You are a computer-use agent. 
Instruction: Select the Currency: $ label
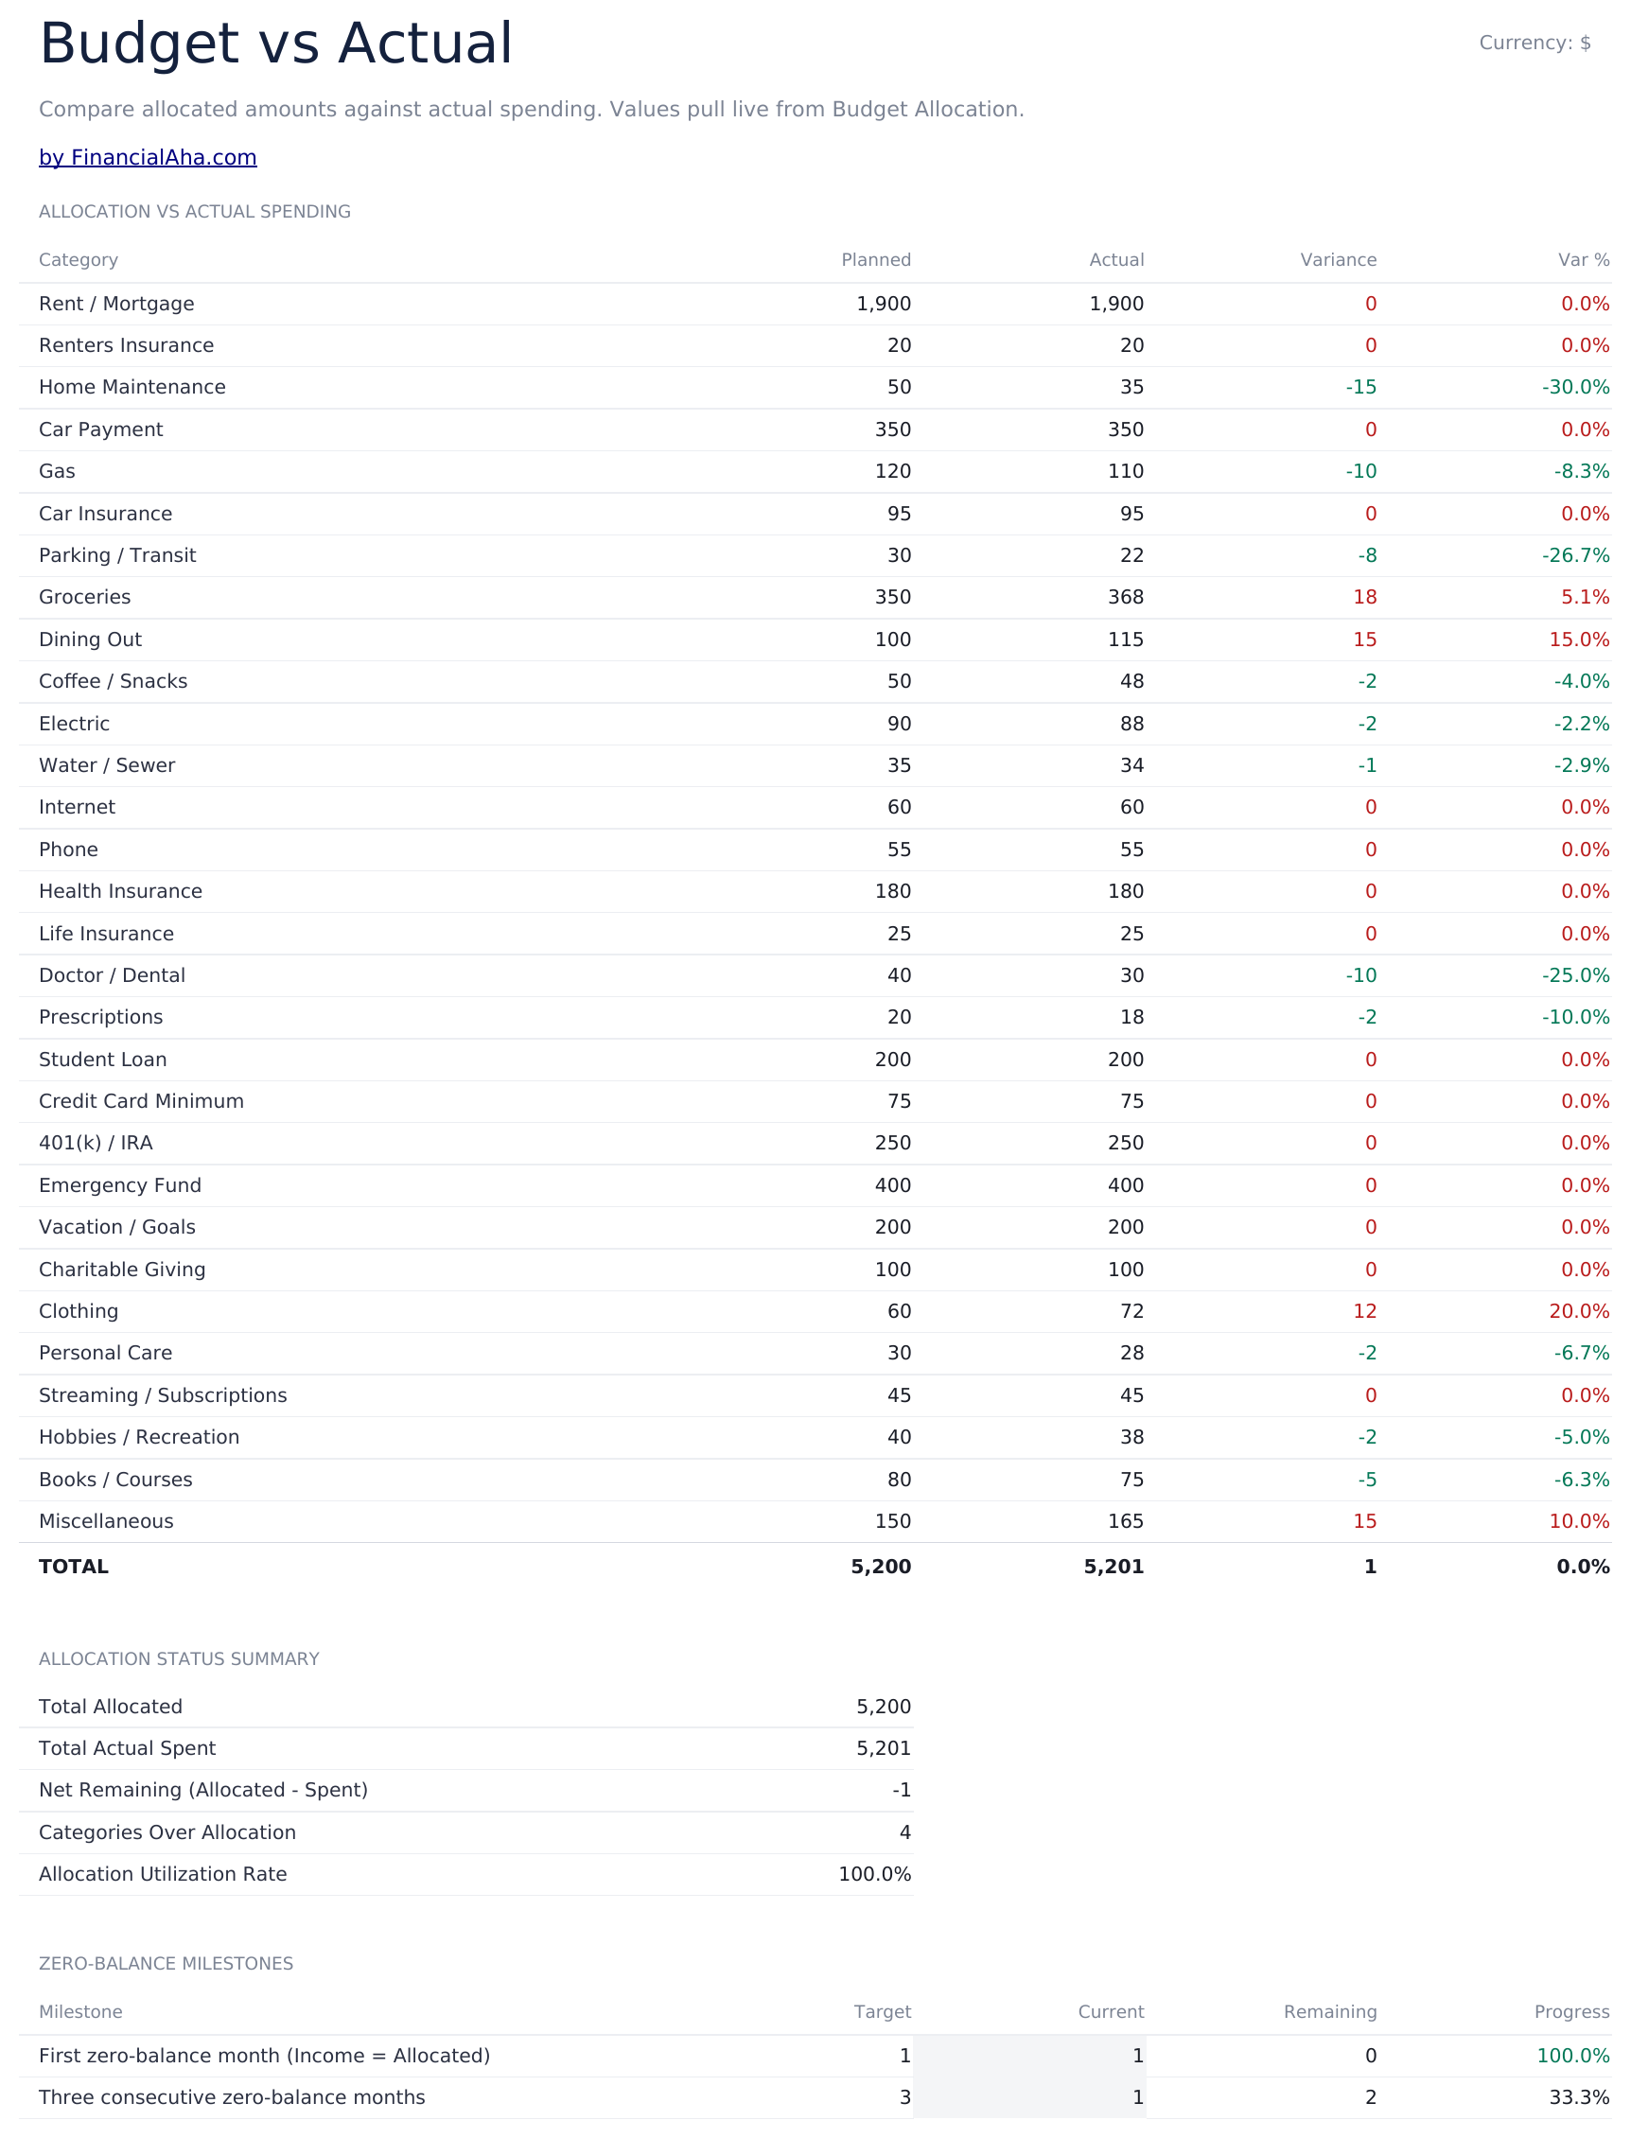(x=1535, y=43)
